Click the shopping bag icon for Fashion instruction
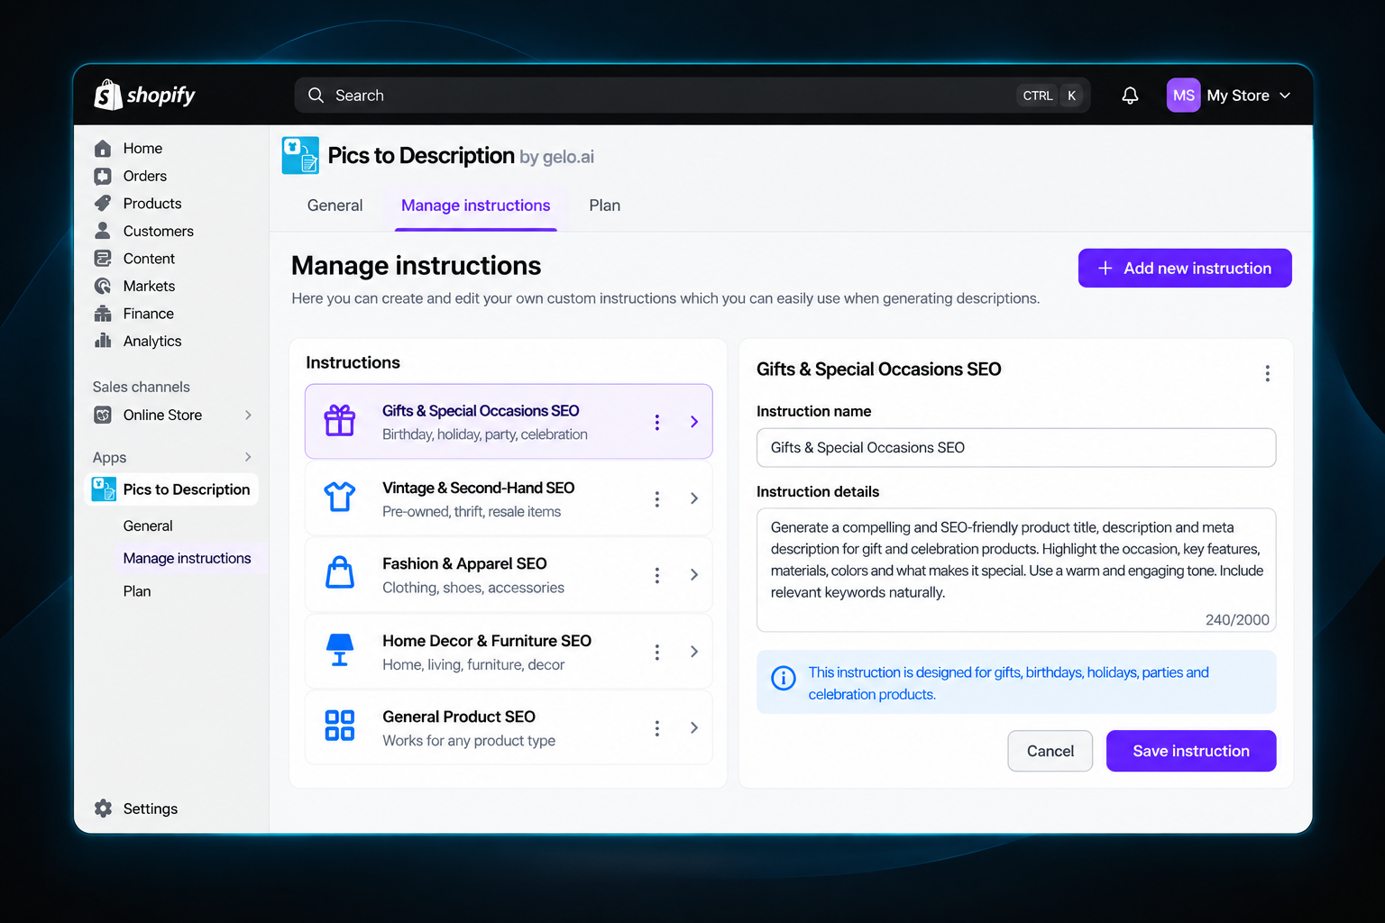The image size is (1385, 923). click(x=340, y=573)
